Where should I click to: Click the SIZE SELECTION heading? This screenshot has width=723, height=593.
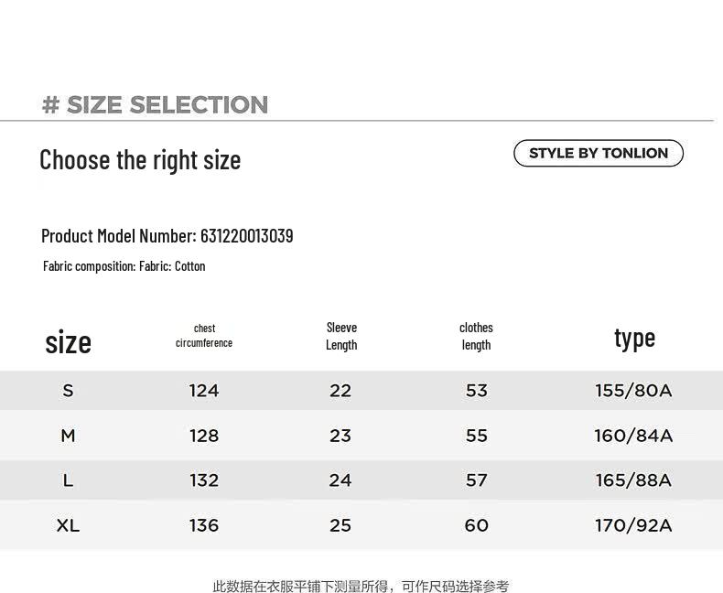click(x=155, y=104)
